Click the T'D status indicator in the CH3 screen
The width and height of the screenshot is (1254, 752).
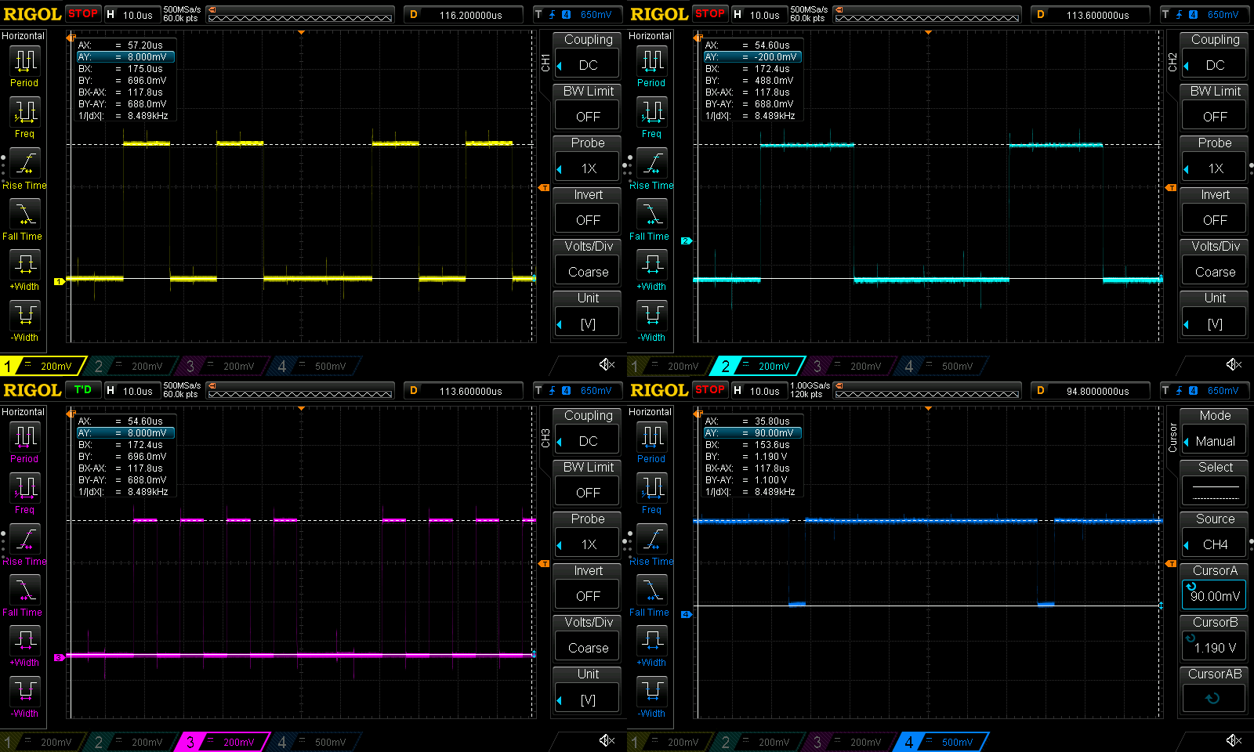(x=83, y=389)
